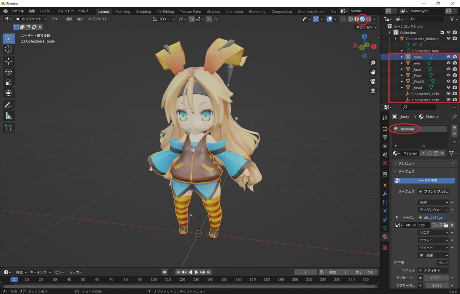The height and width of the screenshot is (294, 460).
Task: Open the 単一画像 source dropdown
Action: 433,255
